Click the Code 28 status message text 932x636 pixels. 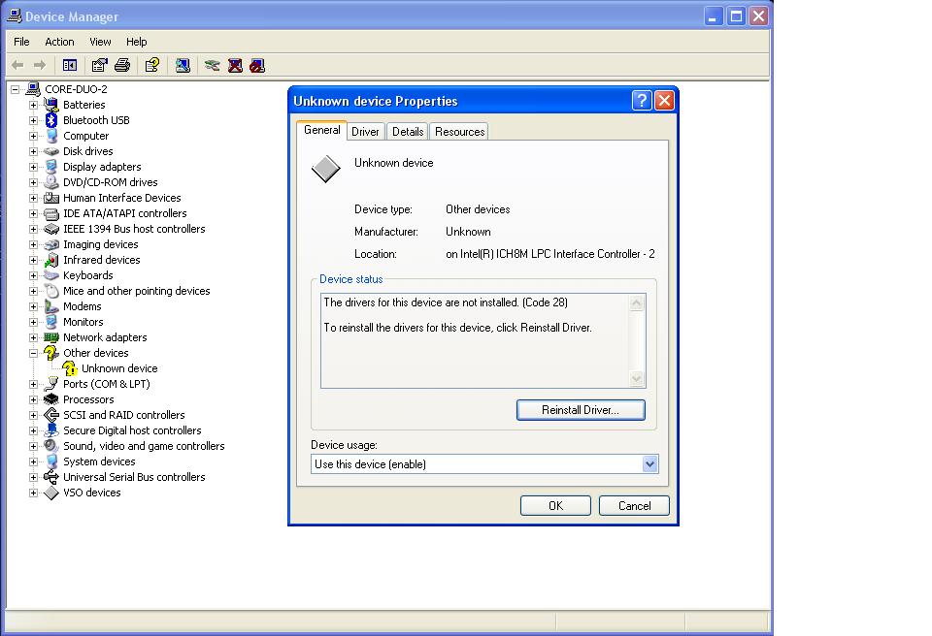[446, 302]
